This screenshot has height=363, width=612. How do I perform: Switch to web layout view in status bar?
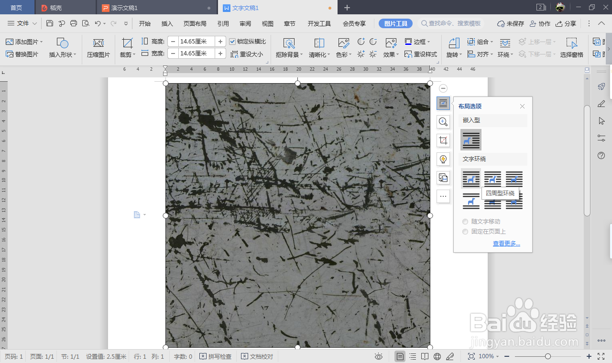[437, 356]
